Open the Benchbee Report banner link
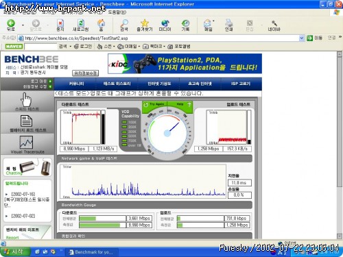The image size is (343, 257). pyautogui.click(x=27, y=232)
